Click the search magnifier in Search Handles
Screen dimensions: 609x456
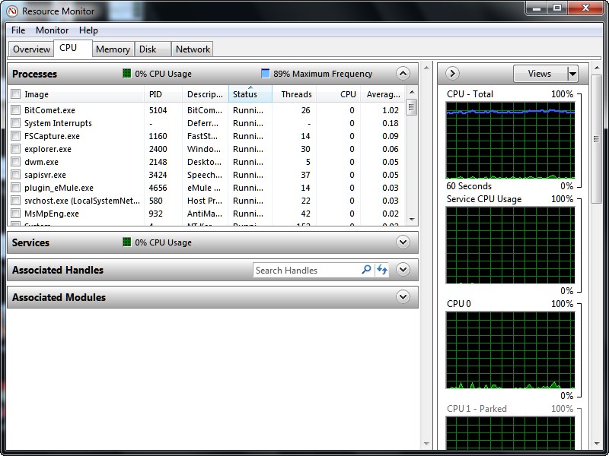click(366, 270)
